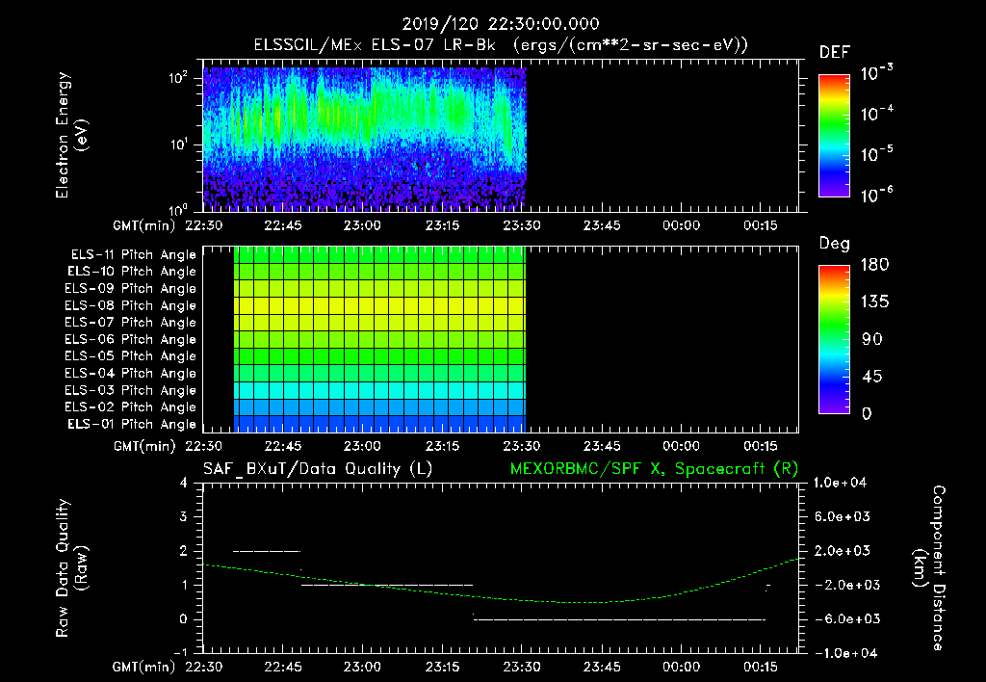Click the 00:15 tick on the bottom time axis
Screen dimensions: 986x682
tap(761, 667)
